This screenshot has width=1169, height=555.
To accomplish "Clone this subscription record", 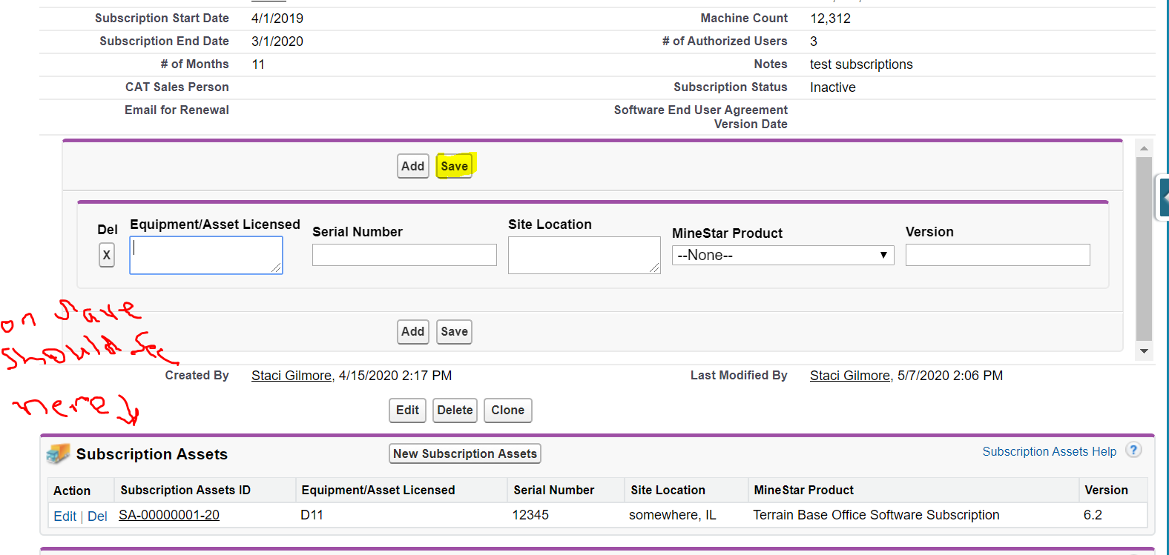I will click(507, 410).
